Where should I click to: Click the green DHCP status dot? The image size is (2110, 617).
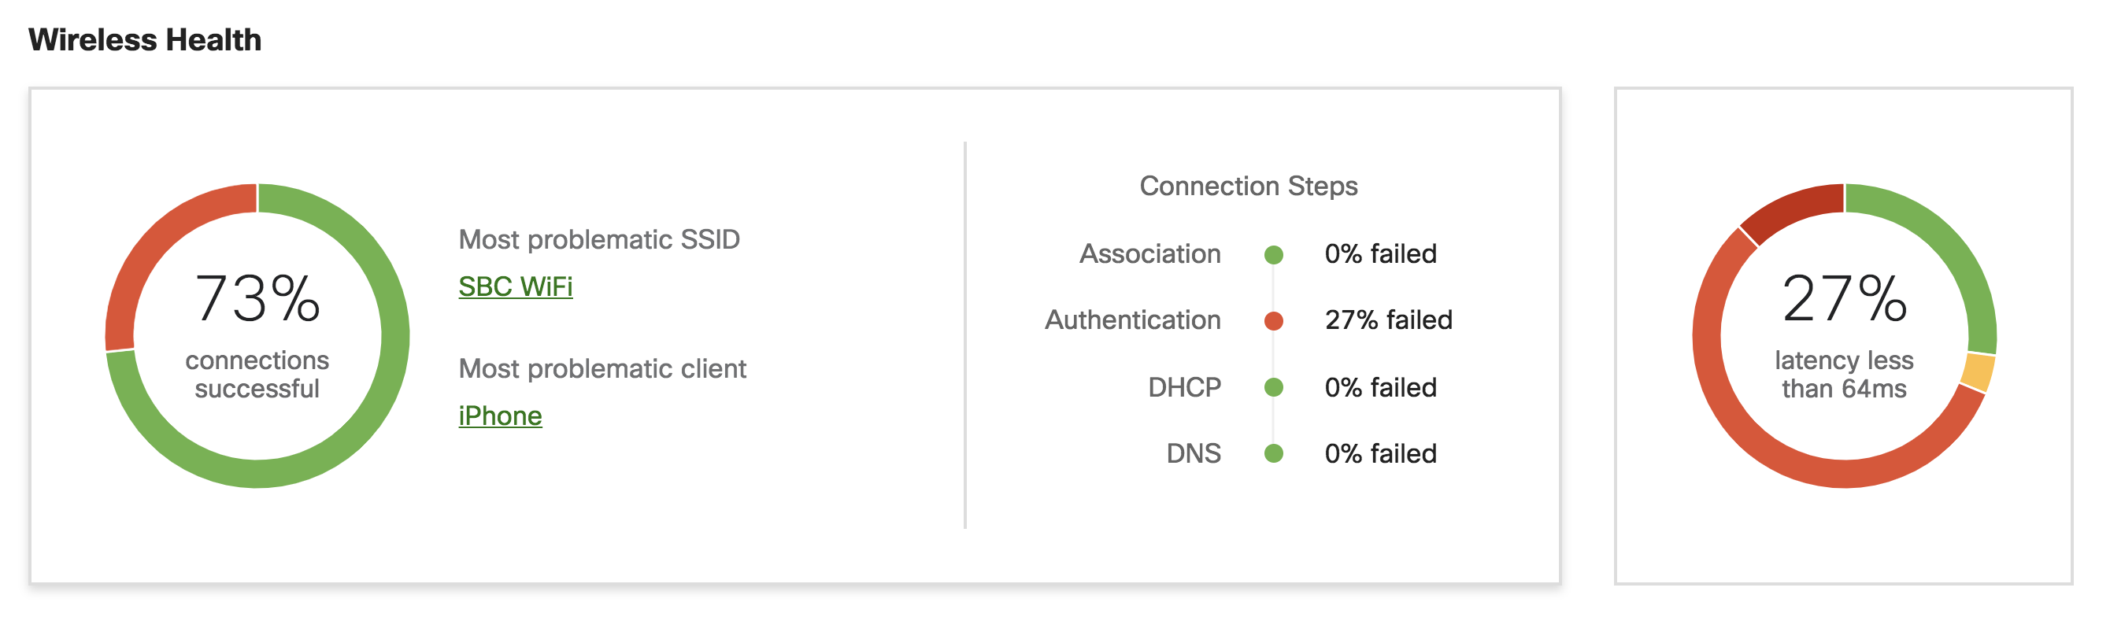pyautogui.click(x=1273, y=387)
